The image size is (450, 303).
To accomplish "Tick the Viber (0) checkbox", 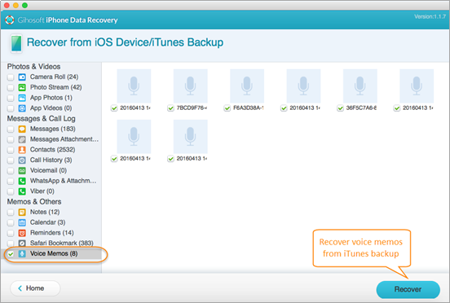I will [11, 191].
